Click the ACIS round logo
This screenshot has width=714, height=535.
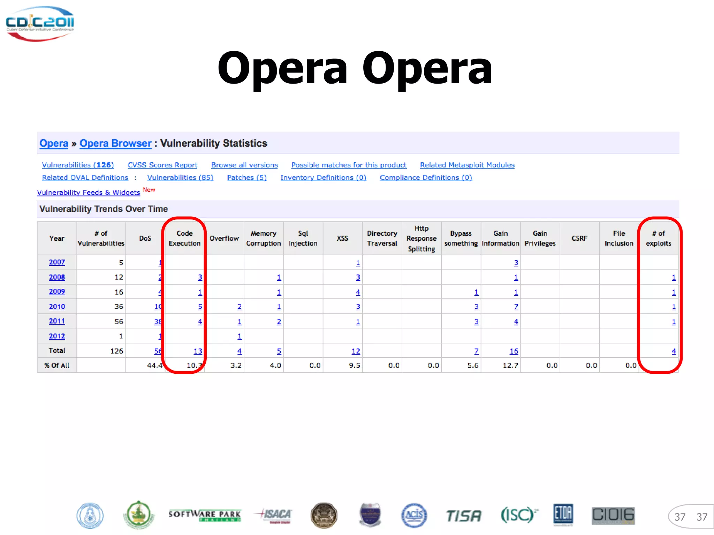(x=414, y=515)
